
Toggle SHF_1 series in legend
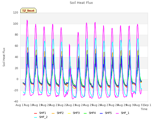(x=123, y=113)
